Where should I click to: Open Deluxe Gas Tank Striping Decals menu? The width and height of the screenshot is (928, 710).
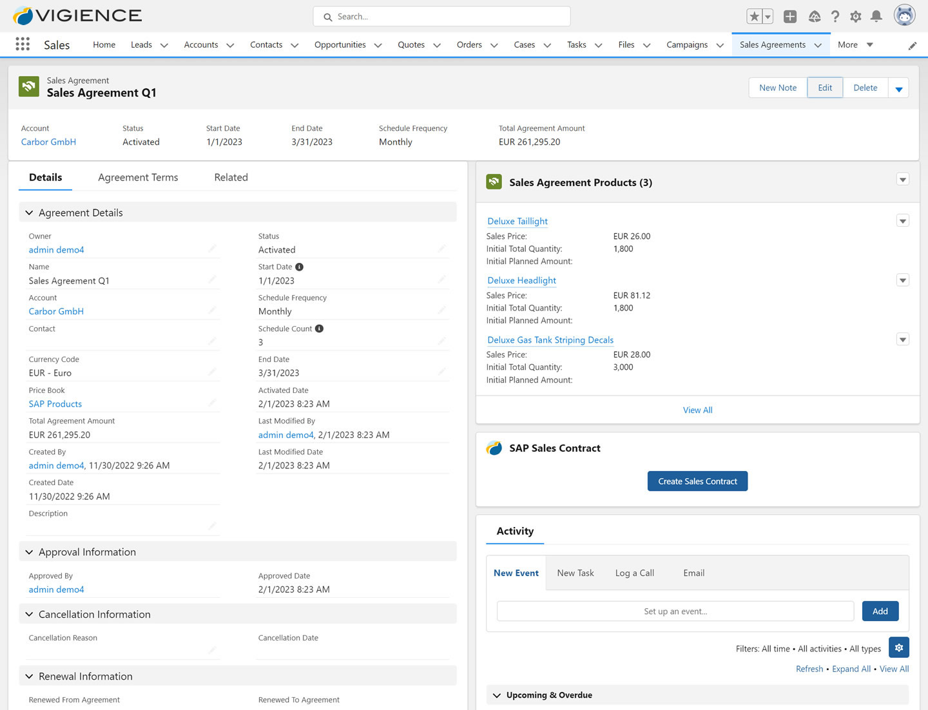click(903, 340)
